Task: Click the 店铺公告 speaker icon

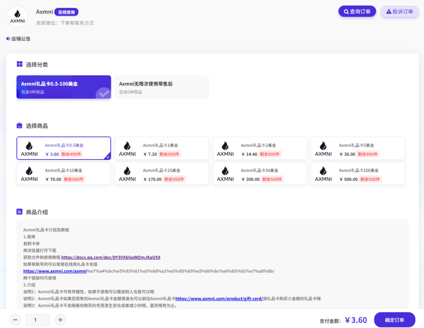Action: (8, 39)
